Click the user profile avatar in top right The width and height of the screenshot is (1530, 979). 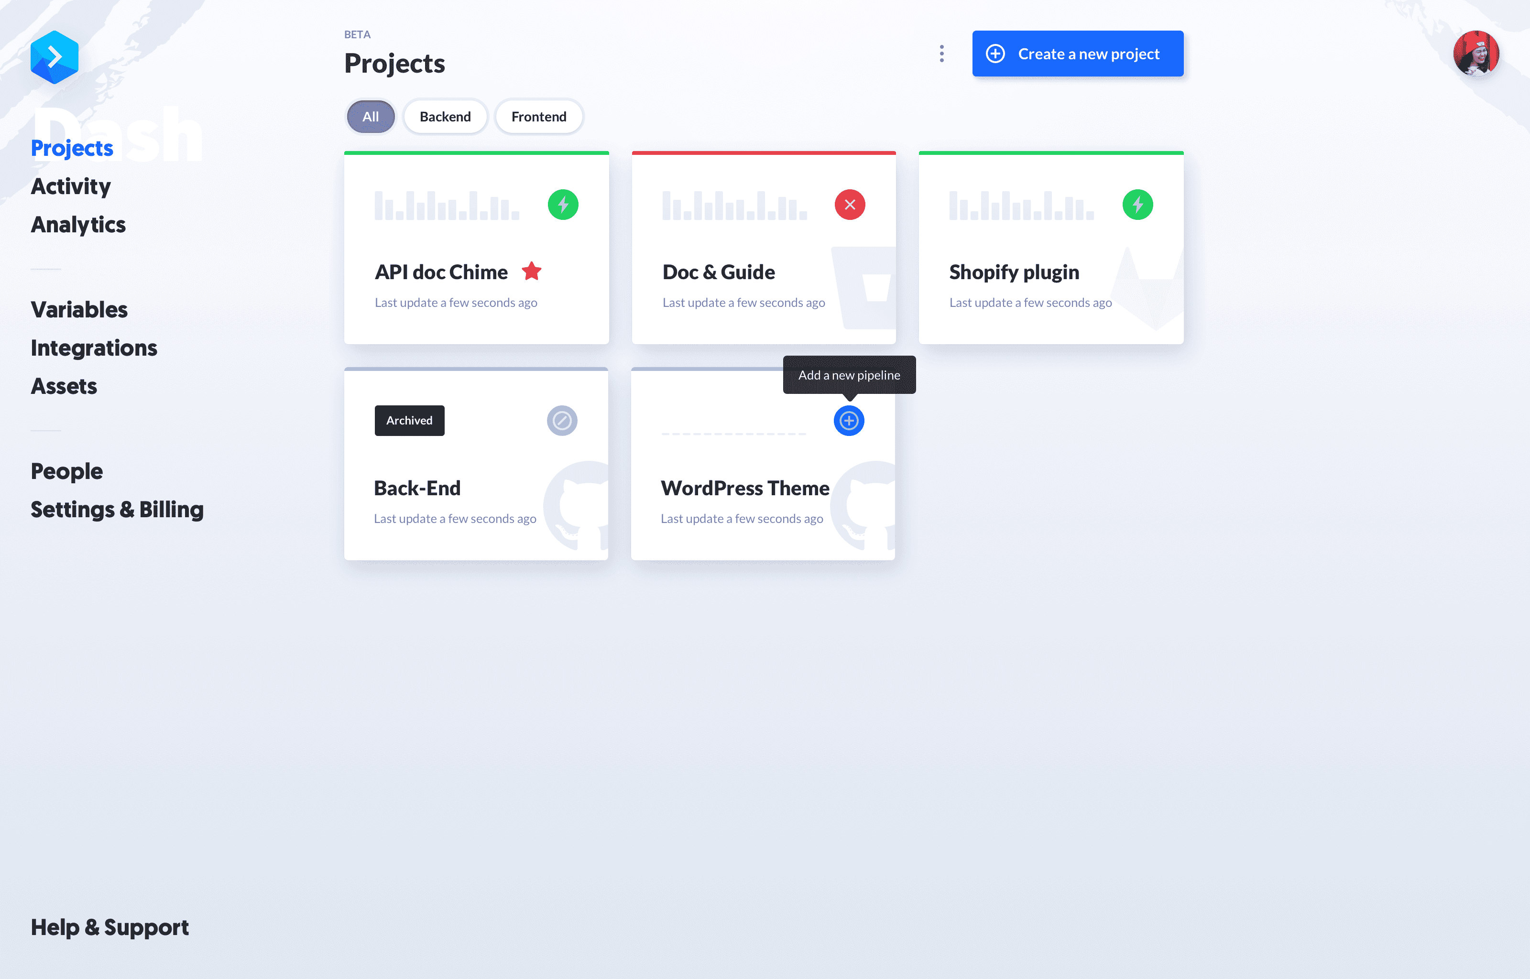pyautogui.click(x=1476, y=53)
